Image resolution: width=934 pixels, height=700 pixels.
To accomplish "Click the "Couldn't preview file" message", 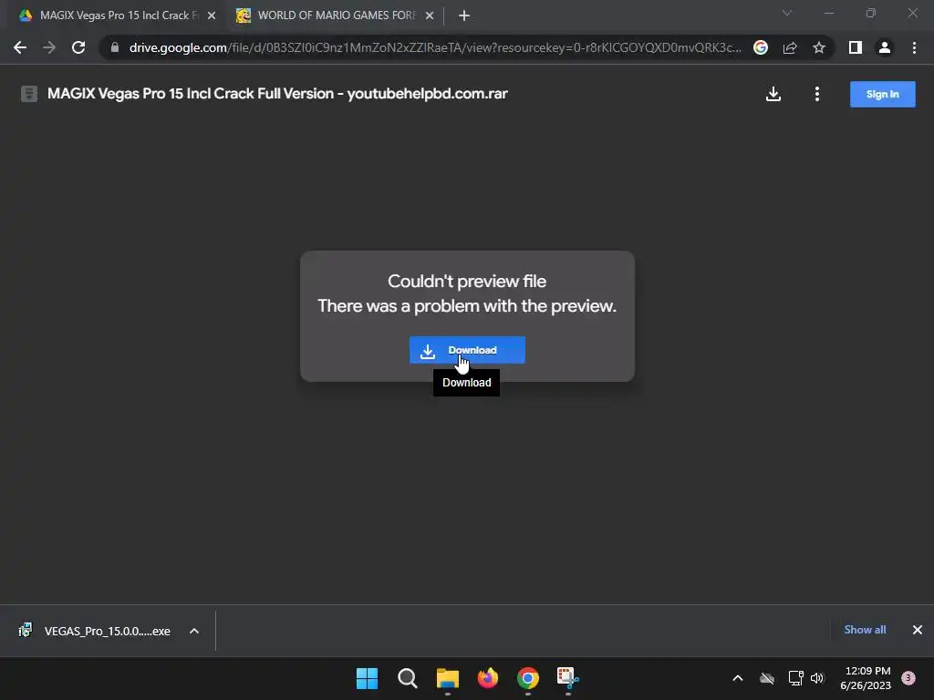I will [467, 281].
